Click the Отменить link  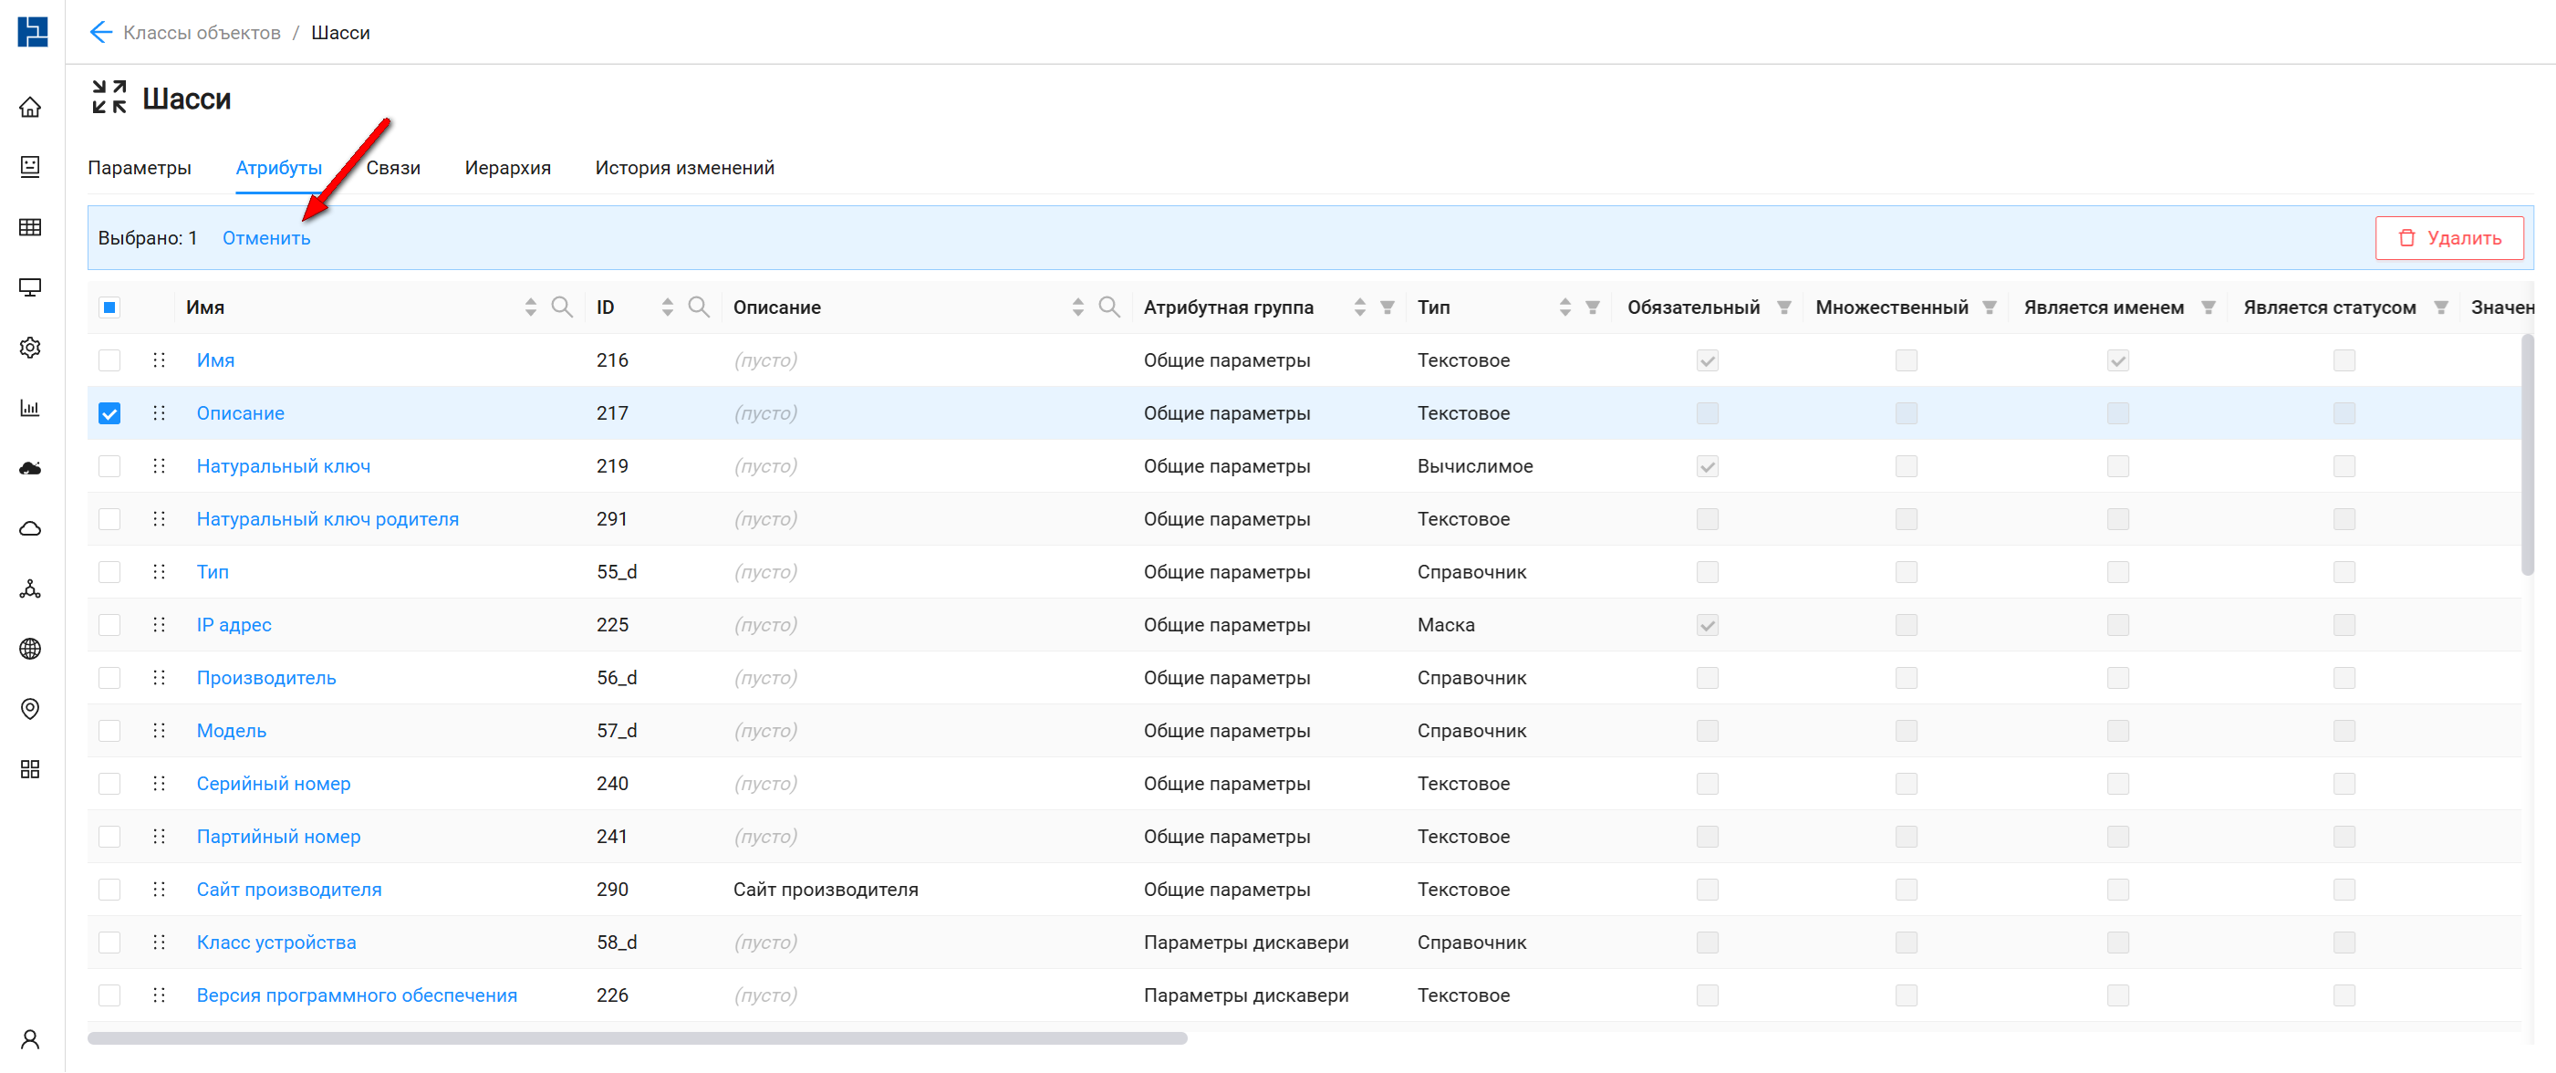point(266,238)
